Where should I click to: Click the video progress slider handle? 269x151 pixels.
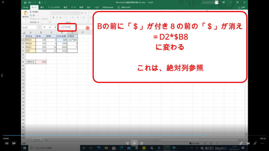(204, 136)
